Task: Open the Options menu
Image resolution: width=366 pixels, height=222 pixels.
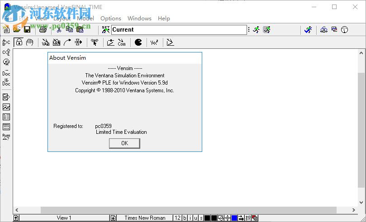Action: 111,19
